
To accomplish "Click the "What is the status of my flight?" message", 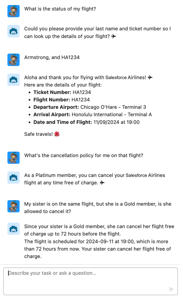I will [60, 9].
